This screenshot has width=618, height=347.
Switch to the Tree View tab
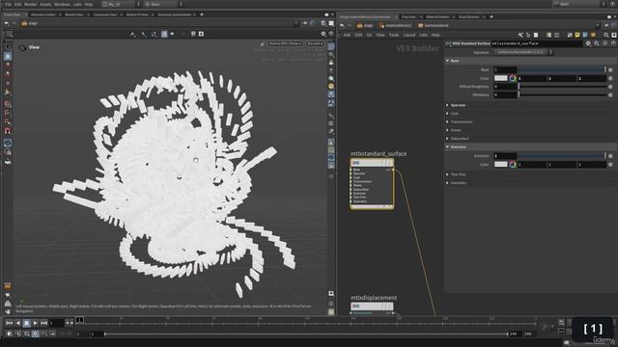[x=408, y=17]
